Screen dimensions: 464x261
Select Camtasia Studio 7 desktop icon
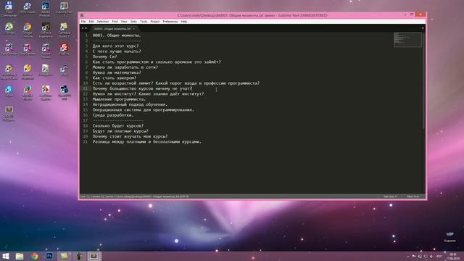point(64,30)
